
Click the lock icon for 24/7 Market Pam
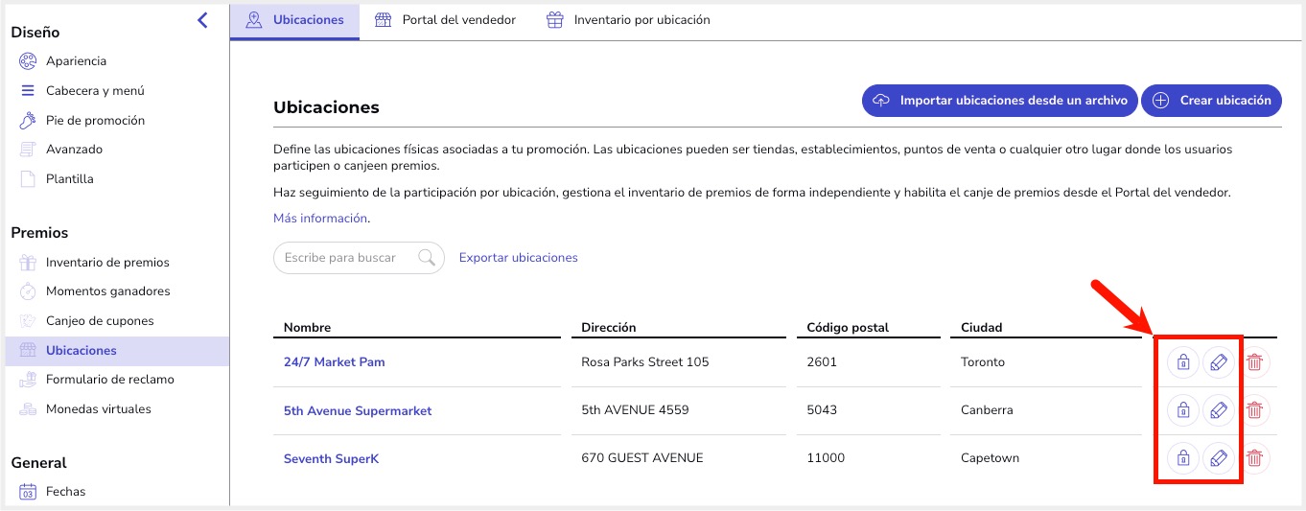click(1183, 362)
